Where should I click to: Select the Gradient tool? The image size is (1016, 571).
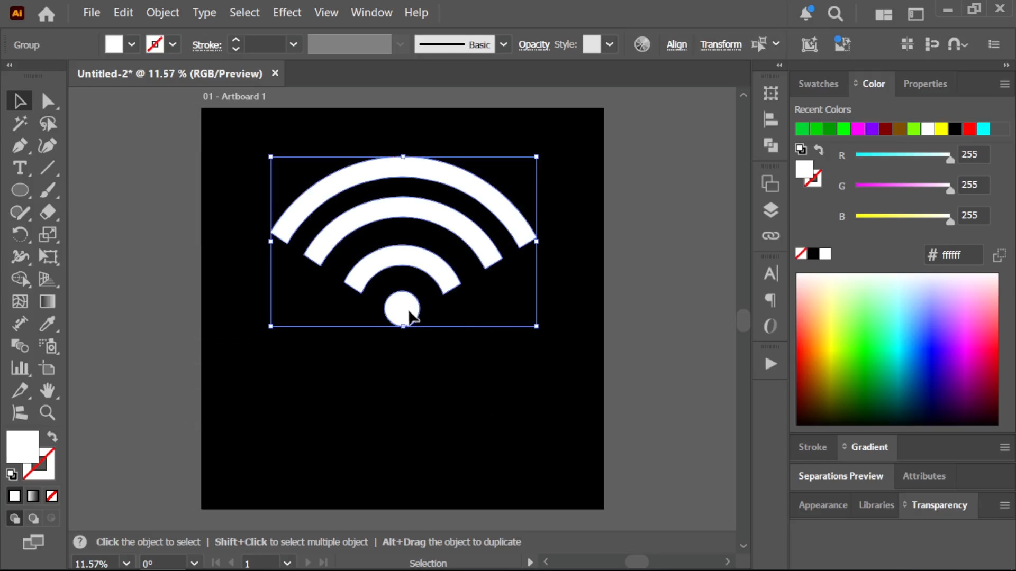pyautogui.click(x=48, y=301)
